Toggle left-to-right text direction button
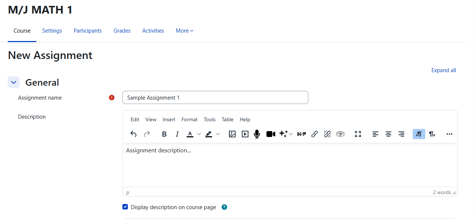473x219 pixels. click(x=419, y=134)
